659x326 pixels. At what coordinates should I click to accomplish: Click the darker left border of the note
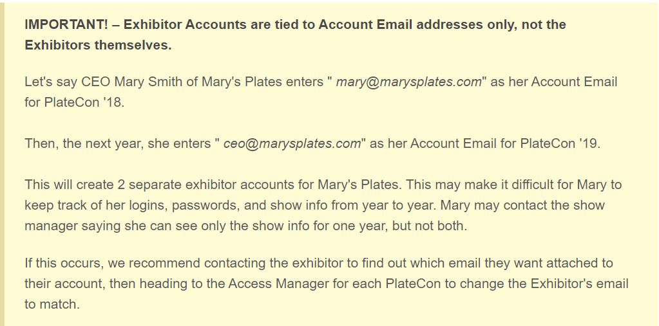2,165
